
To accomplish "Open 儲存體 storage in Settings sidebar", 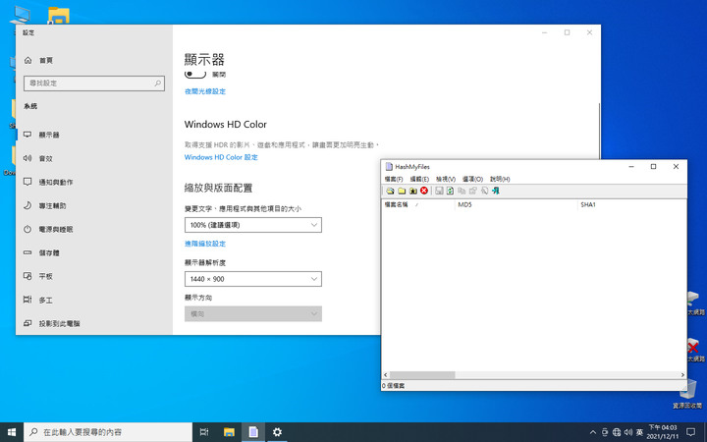I will 94,252.
